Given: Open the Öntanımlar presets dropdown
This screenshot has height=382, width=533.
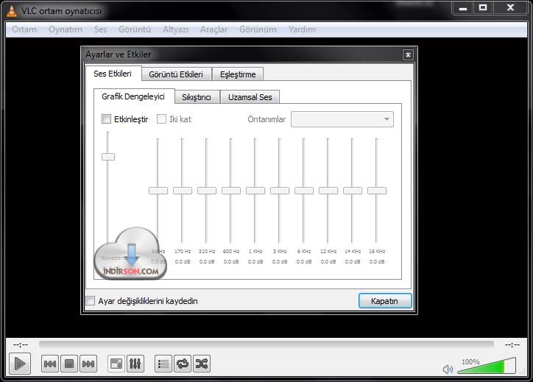Looking at the screenshot, I should click(x=342, y=119).
